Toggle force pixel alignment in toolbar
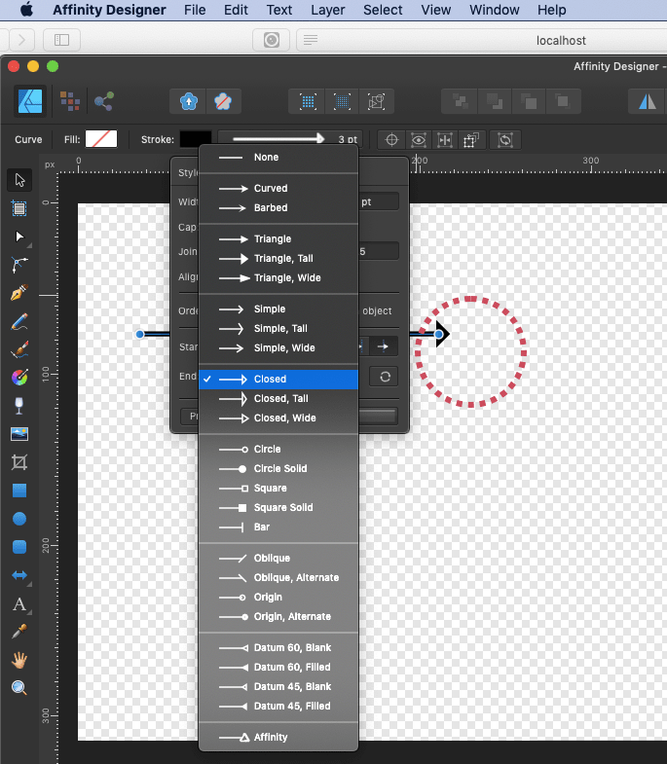This screenshot has height=764, width=667. click(308, 101)
